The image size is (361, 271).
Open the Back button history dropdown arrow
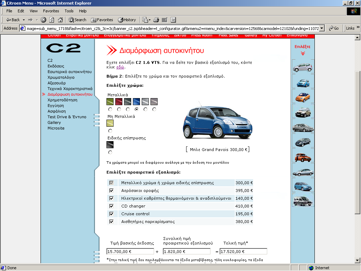(24, 20)
